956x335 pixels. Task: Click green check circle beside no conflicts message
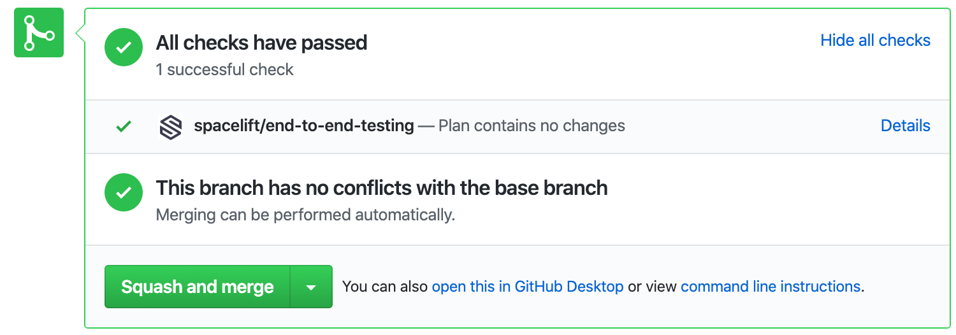point(124,192)
